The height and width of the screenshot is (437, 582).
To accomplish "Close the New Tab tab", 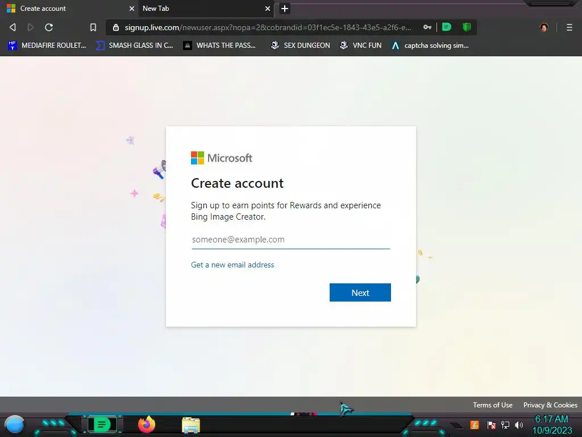I will (x=267, y=9).
